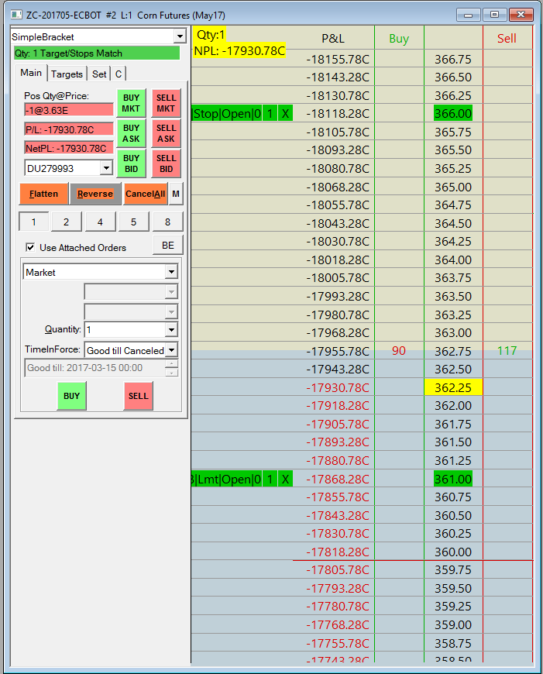Open the DU279993 account dropdown
Screen dimensions: 543x674
click(107, 168)
